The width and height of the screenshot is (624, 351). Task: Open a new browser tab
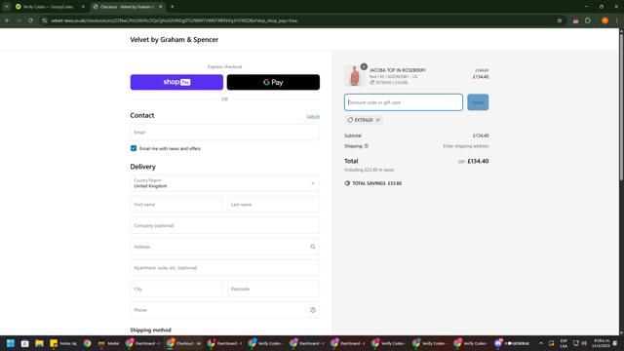click(x=172, y=7)
